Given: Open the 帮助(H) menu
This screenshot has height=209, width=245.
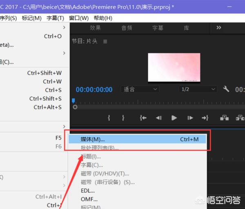Looking at the screenshot, I should pos(103,18).
